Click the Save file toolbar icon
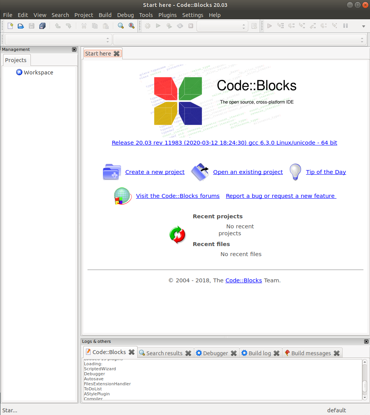The height and width of the screenshot is (415, 370). click(x=32, y=26)
